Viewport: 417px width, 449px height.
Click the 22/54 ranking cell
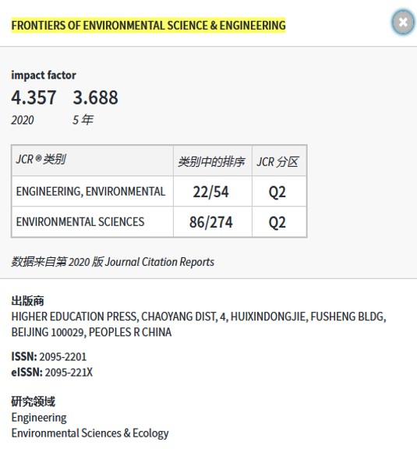pyautogui.click(x=213, y=191)
